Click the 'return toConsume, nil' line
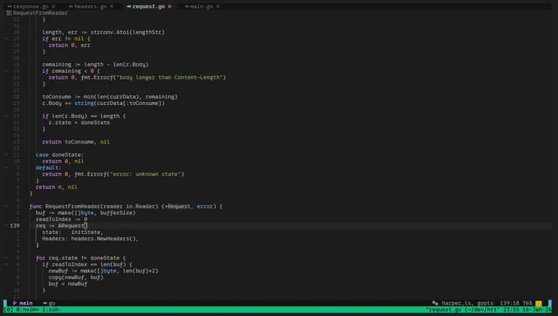This screenshot has width=558, height=316. point(75,142)
